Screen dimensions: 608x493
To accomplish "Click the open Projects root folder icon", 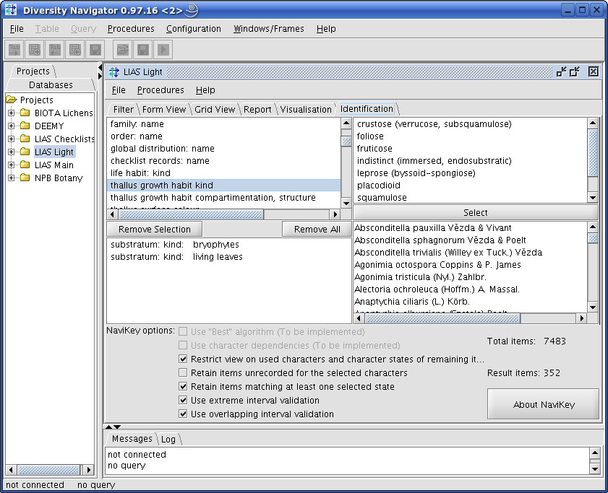I will tap(12, 100).
